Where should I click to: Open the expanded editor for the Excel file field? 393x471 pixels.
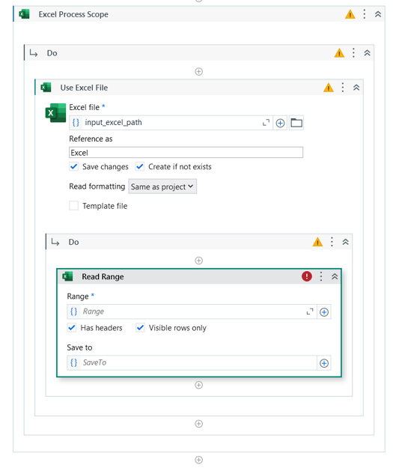[x=266, y=123]
